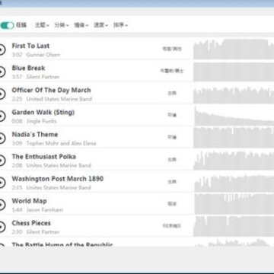This screenshot has height=274, width=274.
Task: Open the 主题 filter dropdown
Action: coord(42,25)
